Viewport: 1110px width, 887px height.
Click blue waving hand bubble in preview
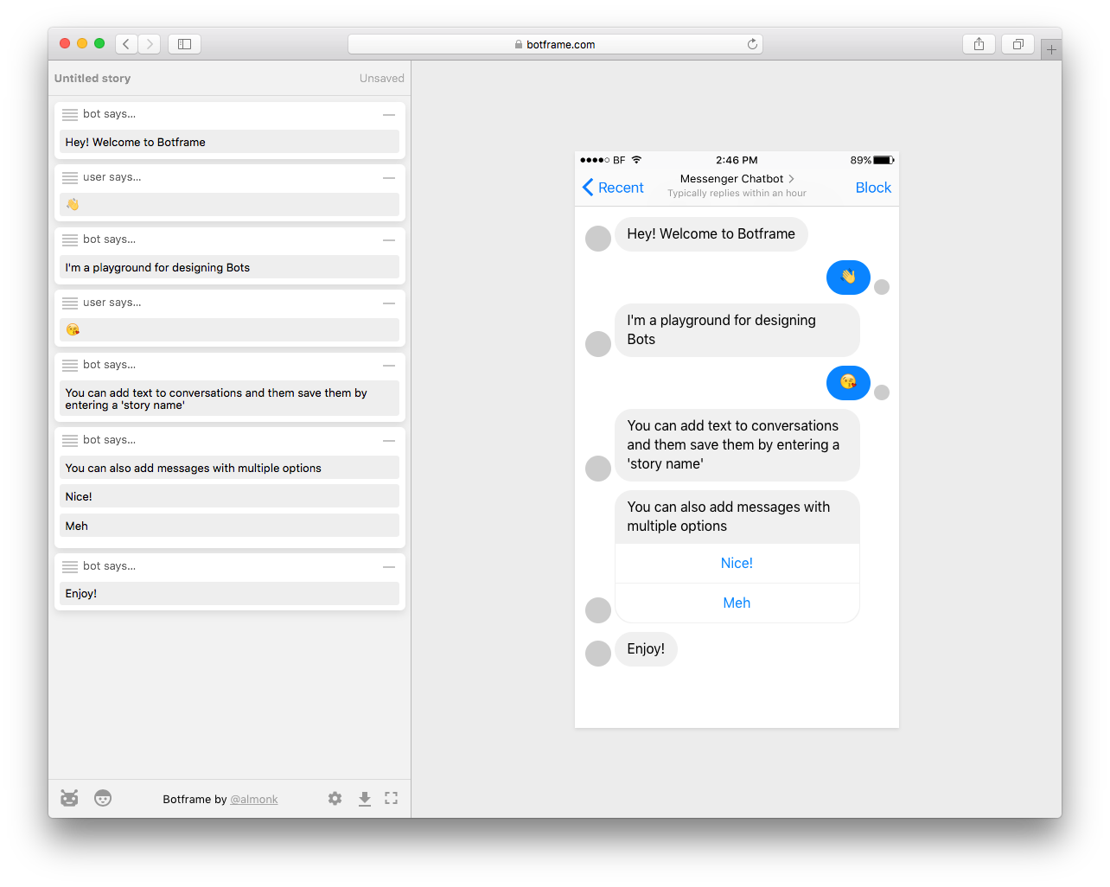coord(848,278)
